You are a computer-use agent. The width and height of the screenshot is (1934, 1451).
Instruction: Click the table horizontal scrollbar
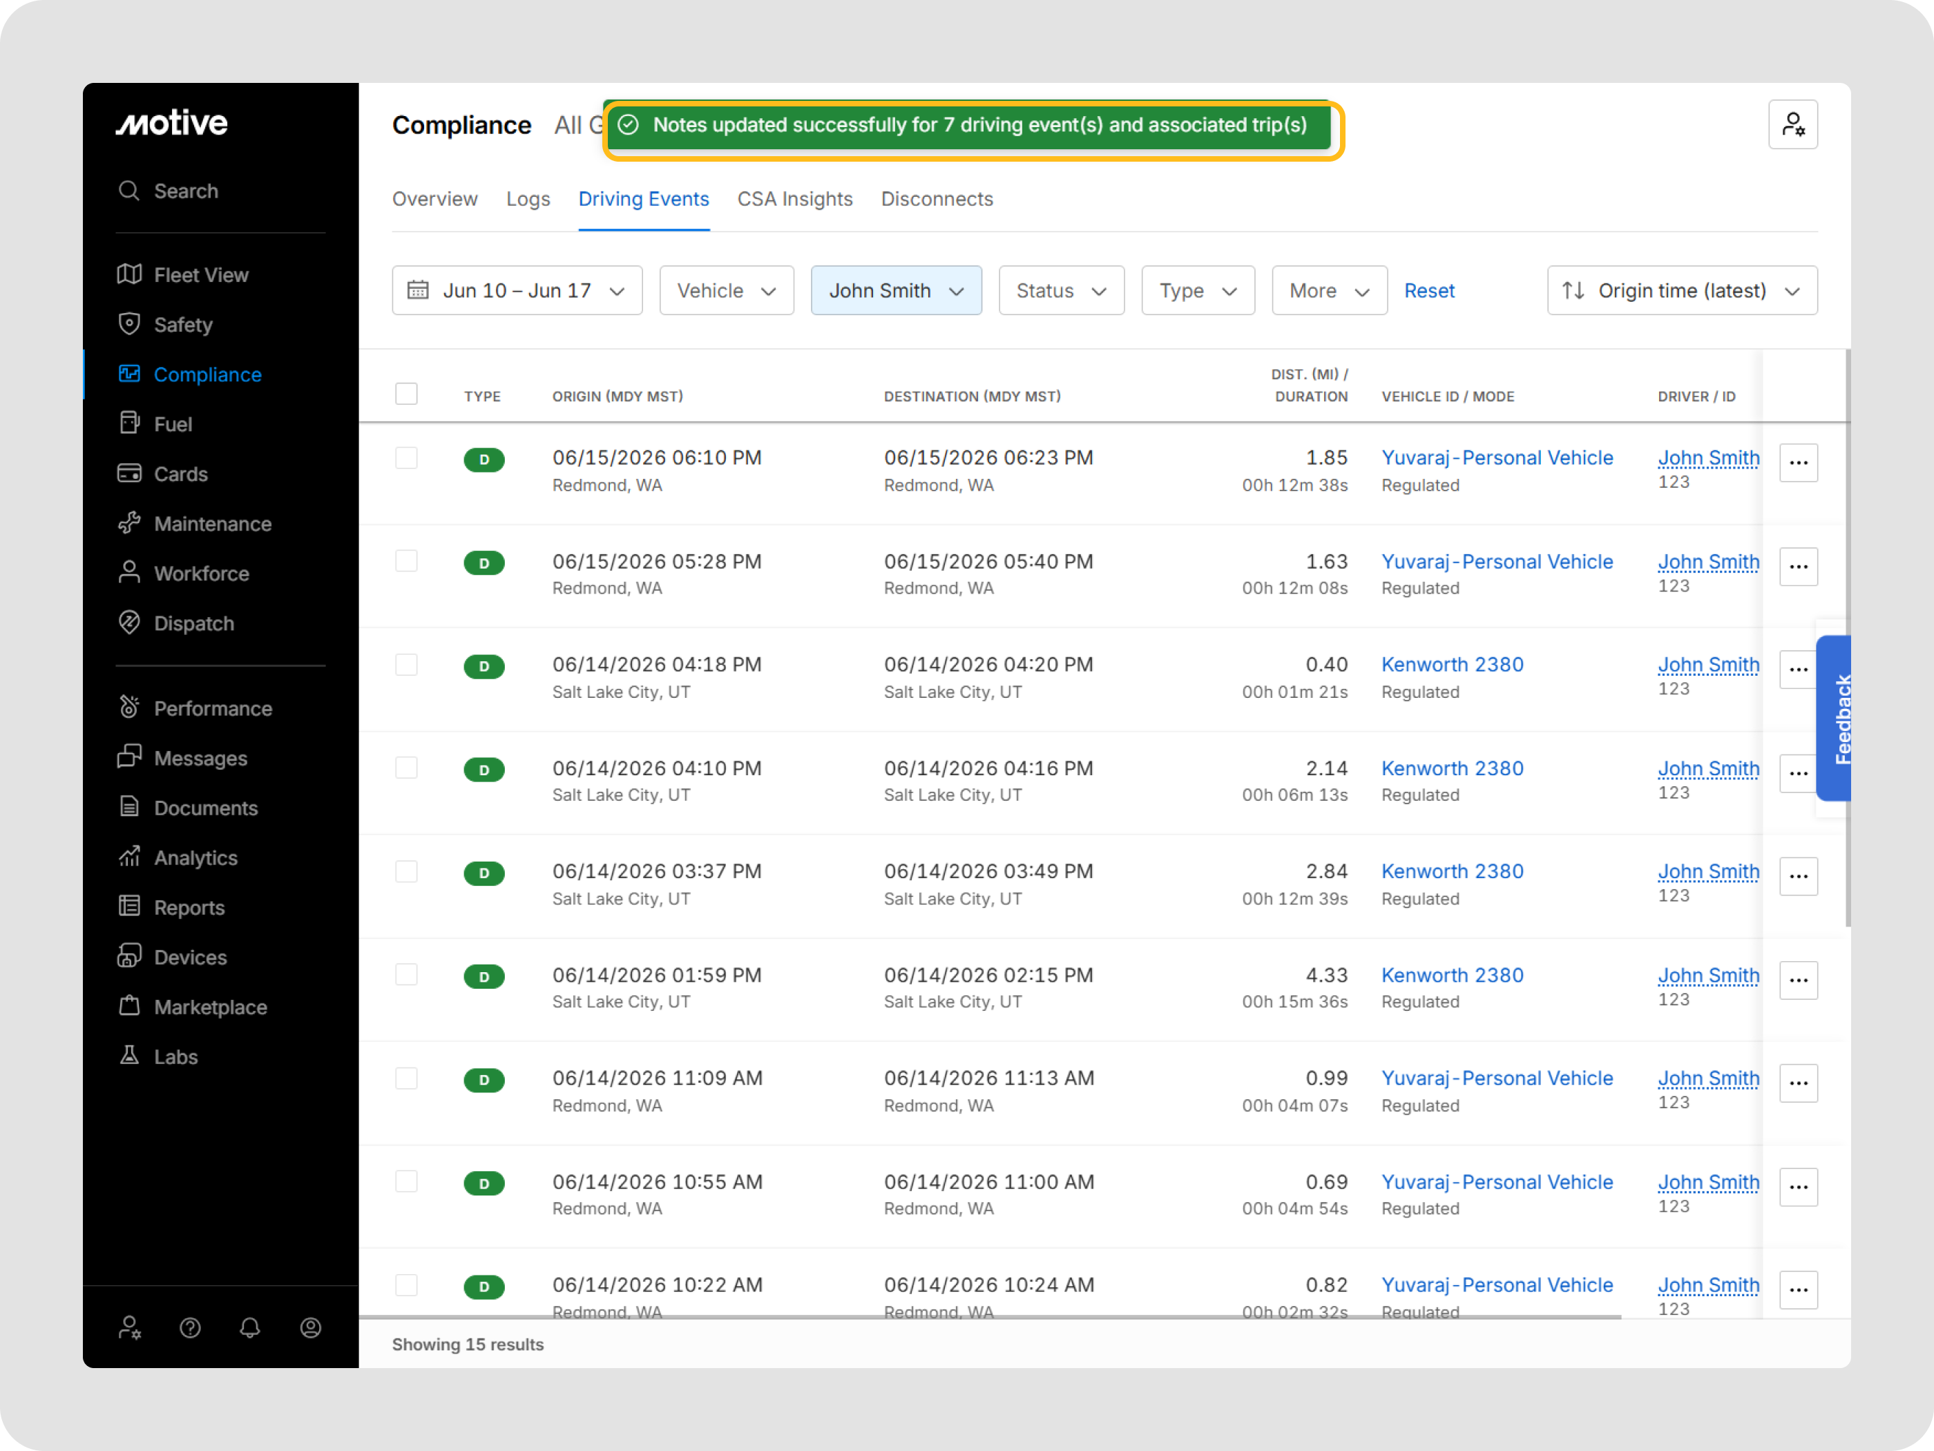coord(990,1316)
